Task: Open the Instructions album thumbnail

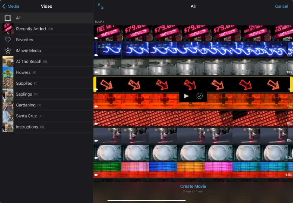Action: (x=8, y=127)
